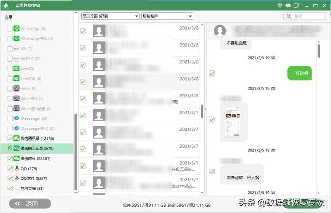The height and width of the screenshot is (213, 331).
Task: Click the 微信附件 WeChat icon
Action: 17,158
